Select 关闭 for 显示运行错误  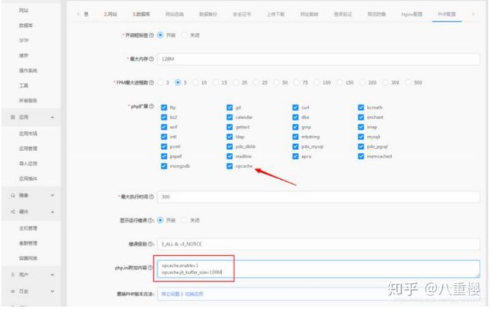point(184,220)
